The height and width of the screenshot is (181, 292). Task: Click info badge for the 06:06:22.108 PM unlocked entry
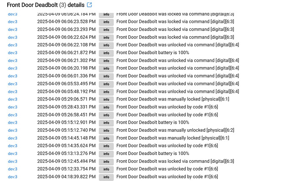pos(106,45)
